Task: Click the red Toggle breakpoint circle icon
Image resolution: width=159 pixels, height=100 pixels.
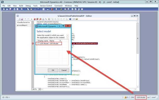Action: (35, 19)
